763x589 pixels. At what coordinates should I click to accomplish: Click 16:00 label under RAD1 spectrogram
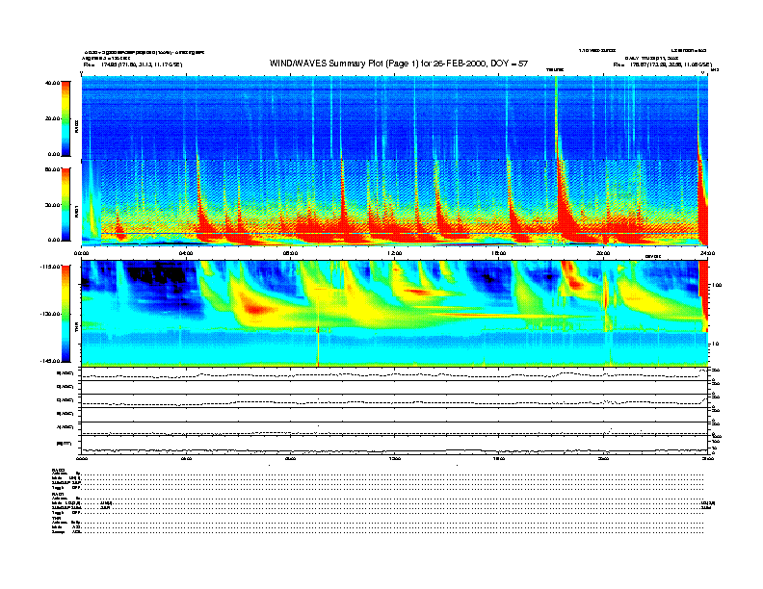tap(499, 253)
